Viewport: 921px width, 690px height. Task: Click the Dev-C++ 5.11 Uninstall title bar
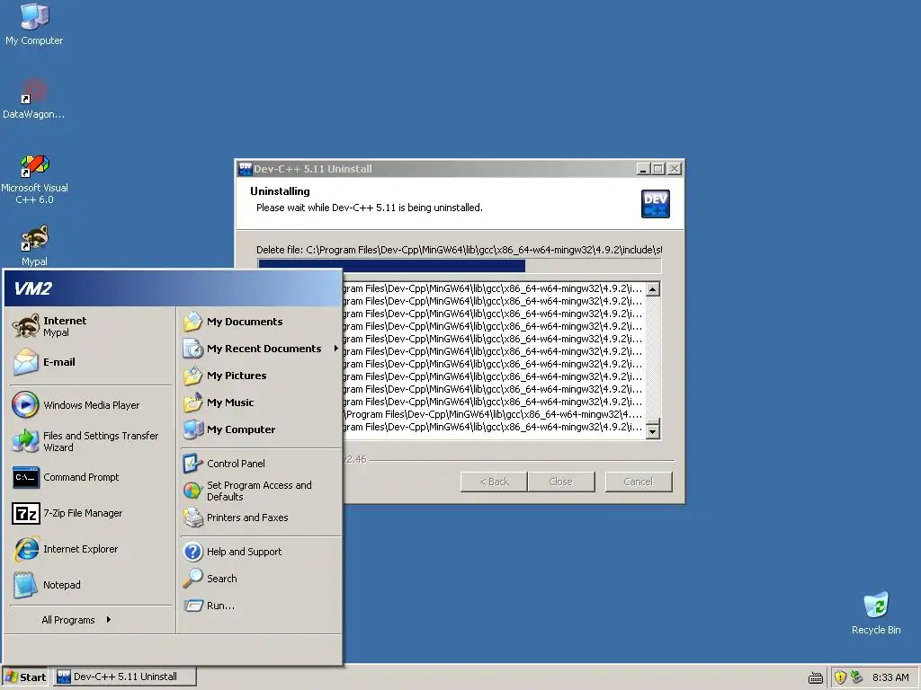pyautogui.click(x=436, y=169)
